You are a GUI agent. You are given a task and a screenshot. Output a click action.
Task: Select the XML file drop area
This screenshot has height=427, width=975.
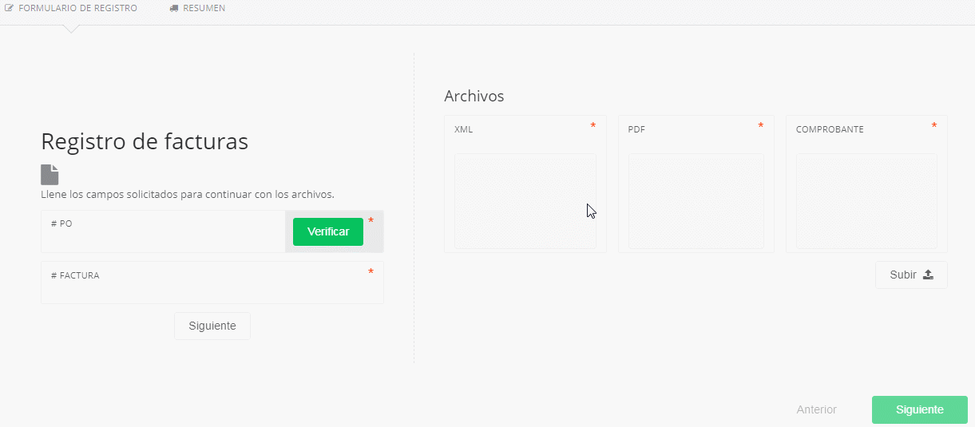pos(525,200)
